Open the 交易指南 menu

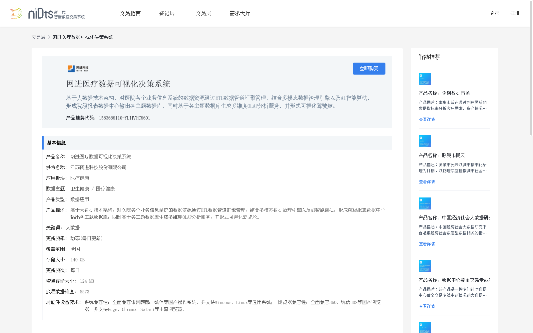pyautogui.click(x=130, y=13)
